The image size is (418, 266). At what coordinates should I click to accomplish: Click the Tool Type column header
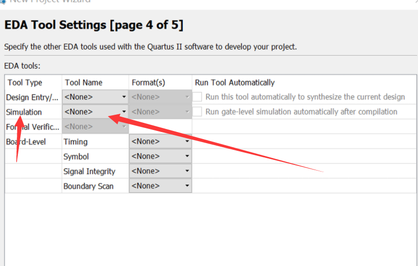pyautogui.click(x=25, y=82)
